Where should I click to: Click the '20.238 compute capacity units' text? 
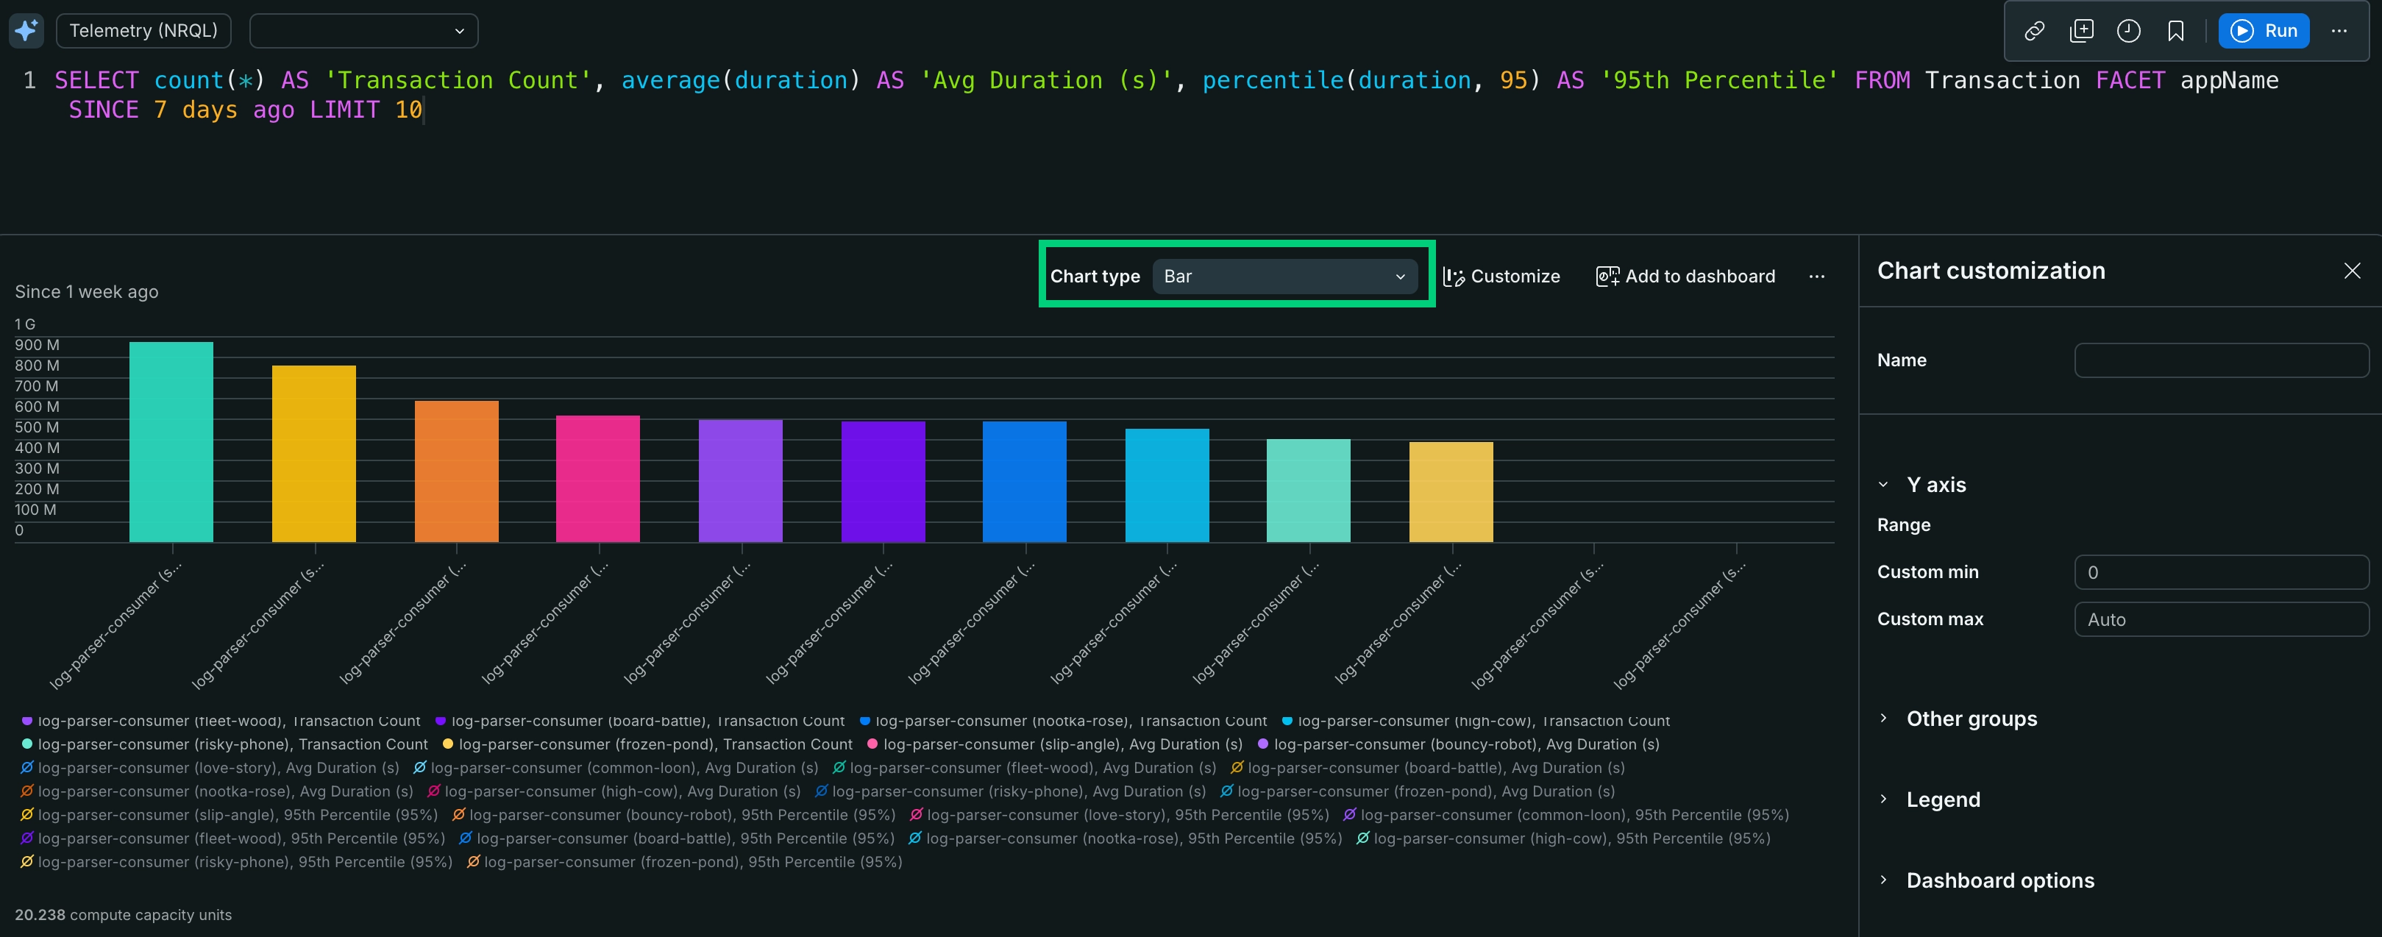point(123,915)
